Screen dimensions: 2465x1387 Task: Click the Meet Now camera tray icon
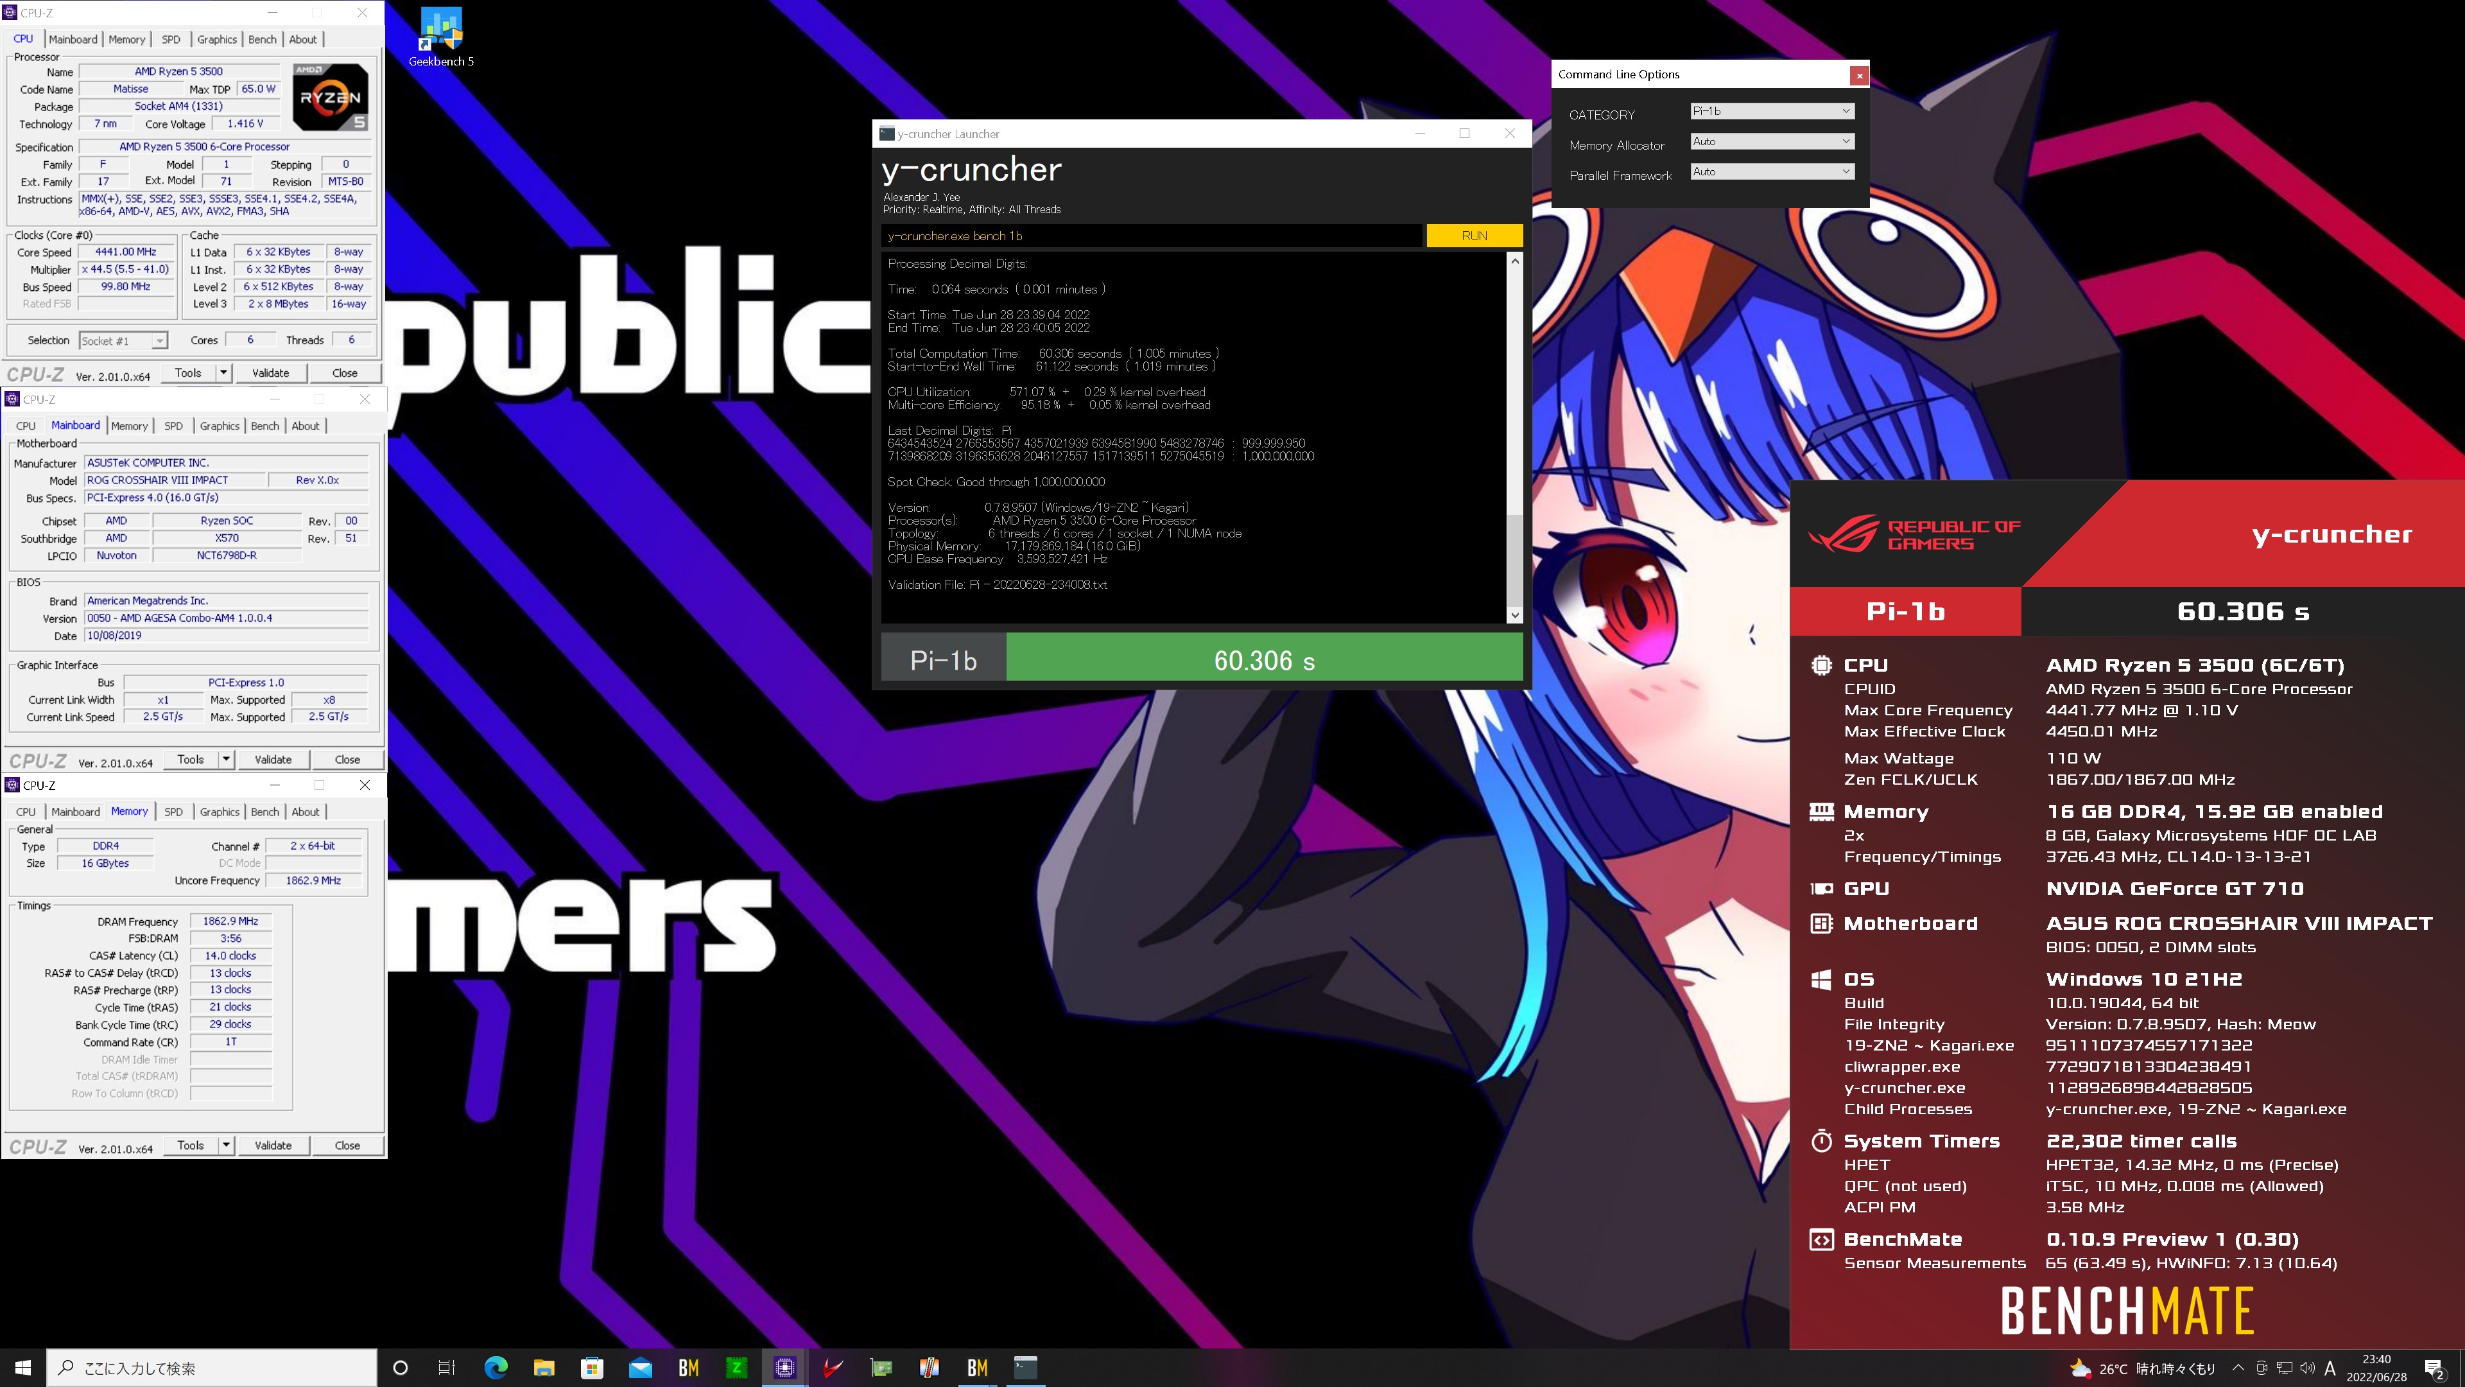coord(2261,1368)
